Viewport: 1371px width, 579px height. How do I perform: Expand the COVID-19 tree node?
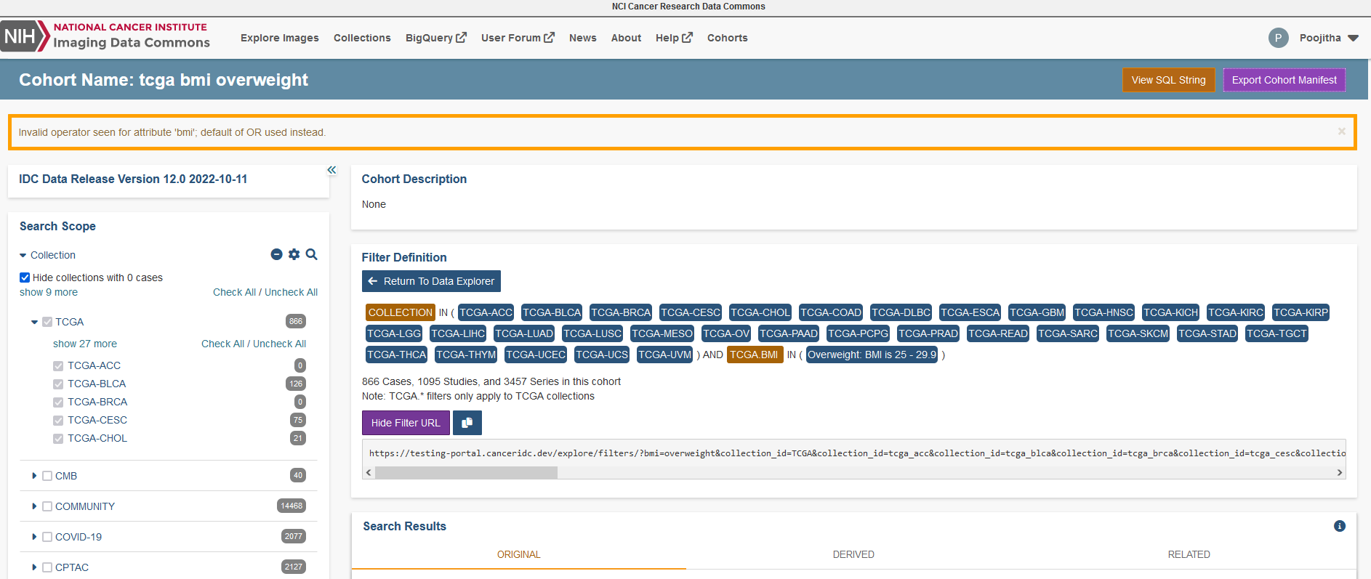click(34, 537)
